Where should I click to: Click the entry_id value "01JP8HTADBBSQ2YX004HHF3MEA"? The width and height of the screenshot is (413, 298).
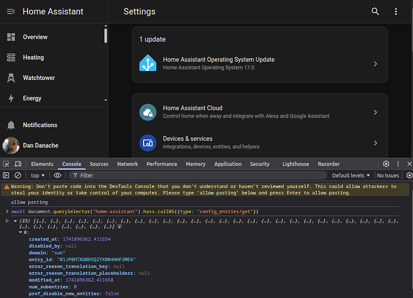pos(96,259)
